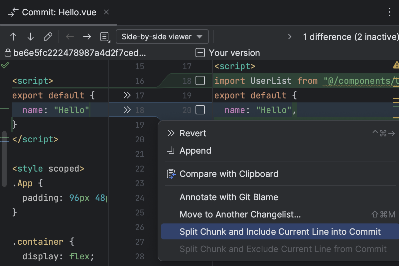399x266 pixels.
Task: Click the previous difference up arrow
Action: pos(13,37)
